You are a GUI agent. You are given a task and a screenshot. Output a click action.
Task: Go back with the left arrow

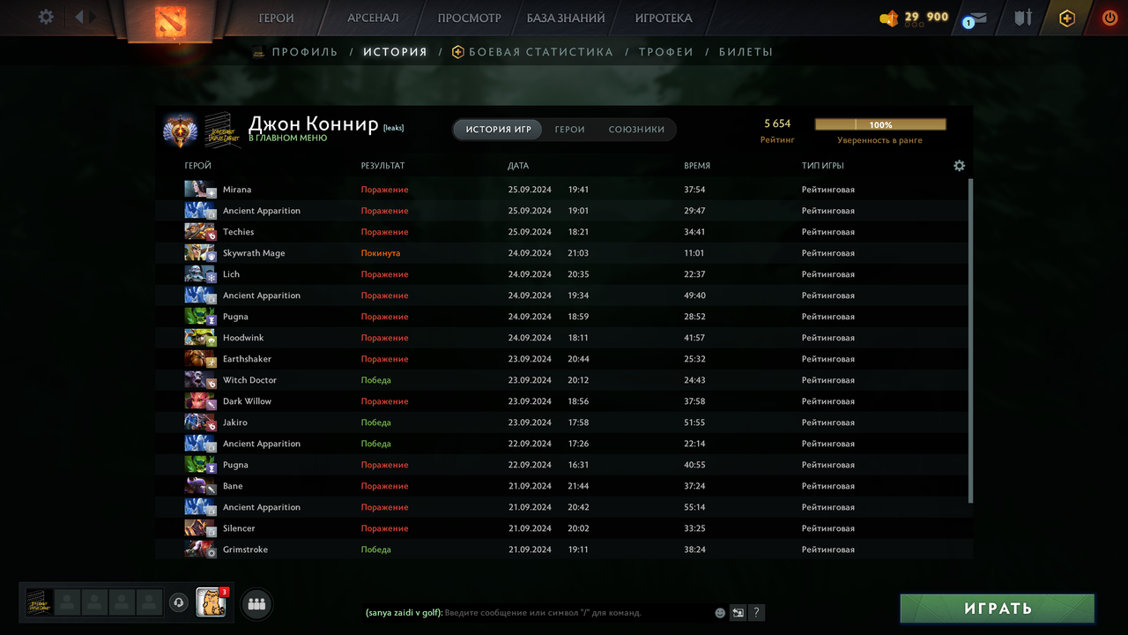point(78,17)
